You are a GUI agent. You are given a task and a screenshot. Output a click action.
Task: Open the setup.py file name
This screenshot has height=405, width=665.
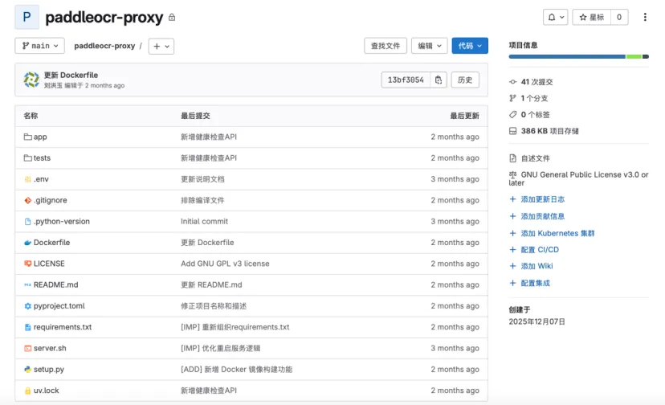coord(49,370)
